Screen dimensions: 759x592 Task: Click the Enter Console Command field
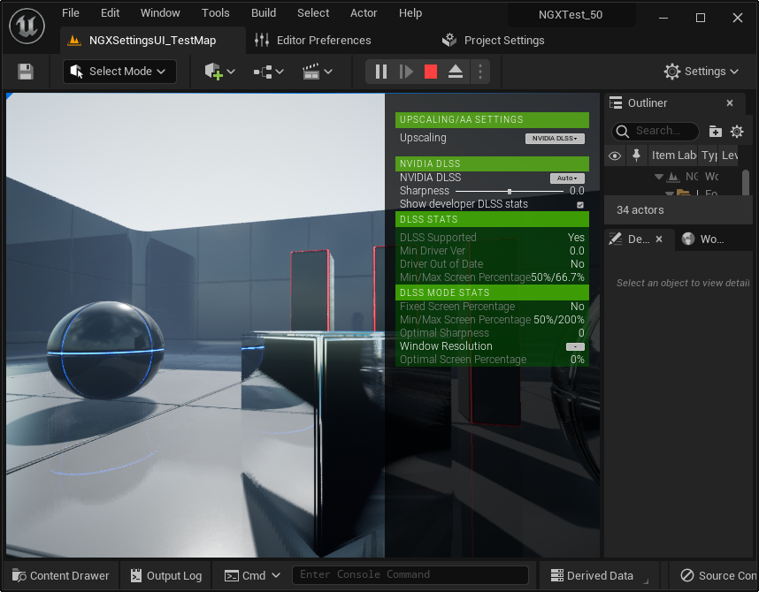point(410,575)
